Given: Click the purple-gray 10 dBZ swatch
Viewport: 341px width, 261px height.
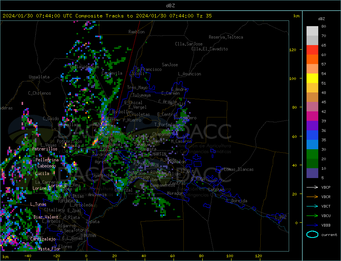Looking at the screenshot, I should (312, 173).
